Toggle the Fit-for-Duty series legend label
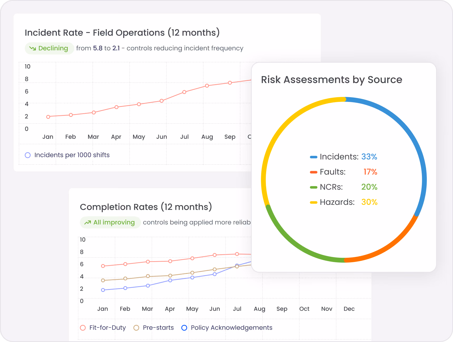453x342 pixels. [108, 328]
